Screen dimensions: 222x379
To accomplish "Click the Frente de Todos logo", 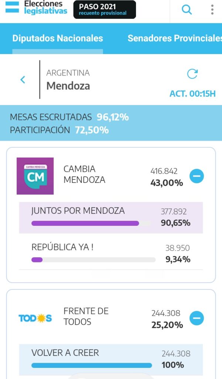I will [35, 318].
